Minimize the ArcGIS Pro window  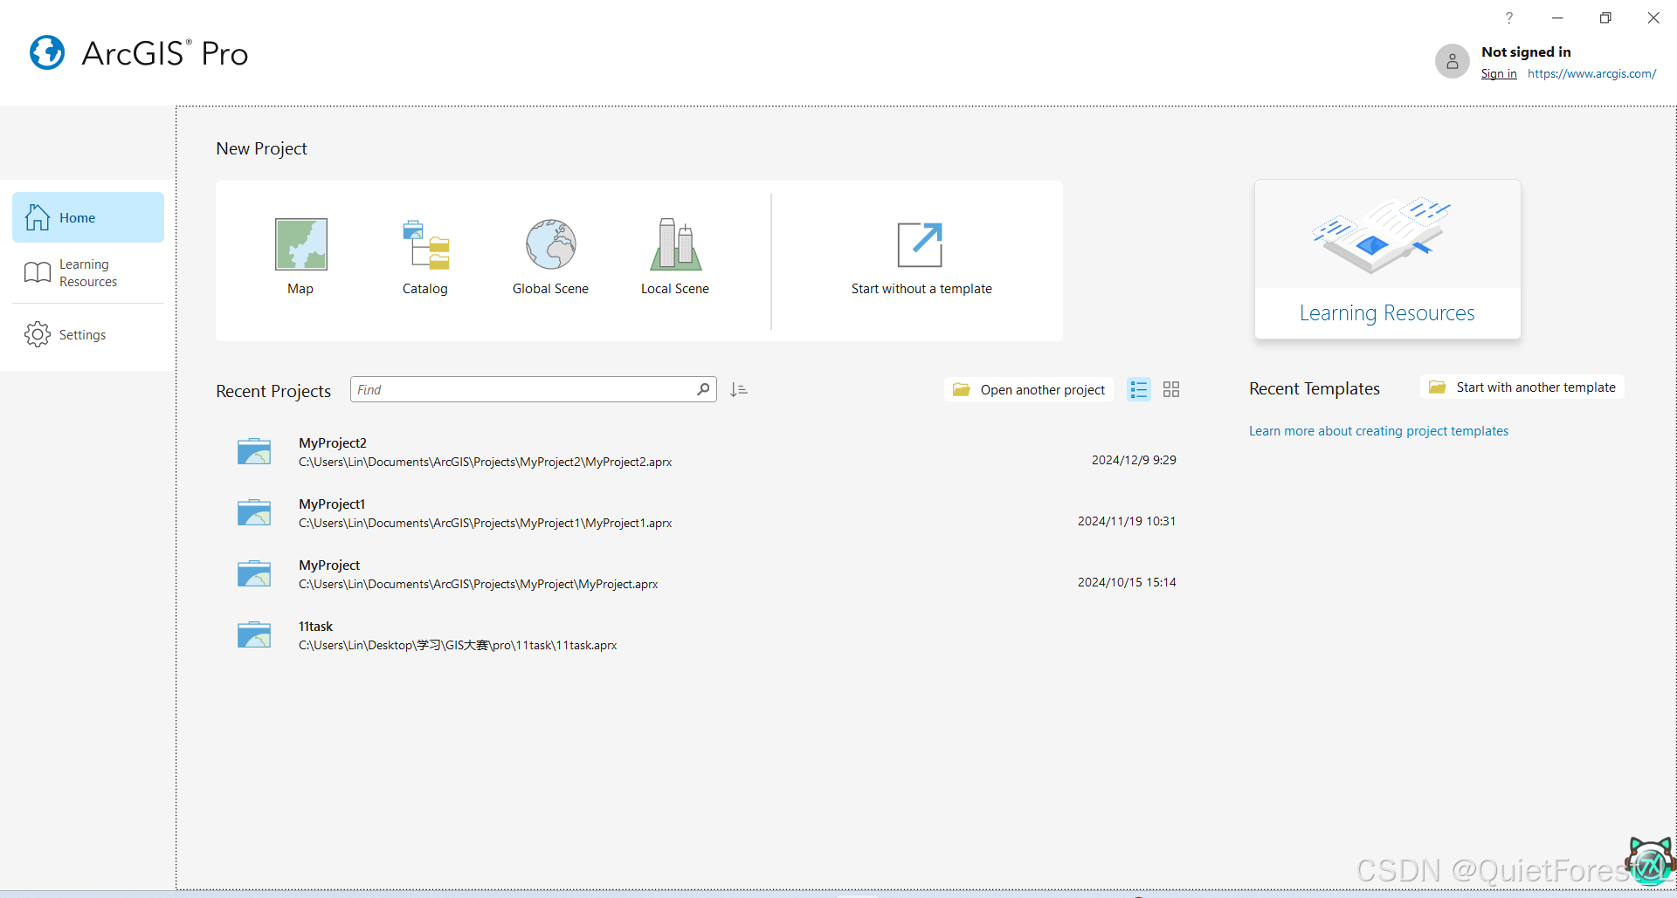(x=1557, y=18)
